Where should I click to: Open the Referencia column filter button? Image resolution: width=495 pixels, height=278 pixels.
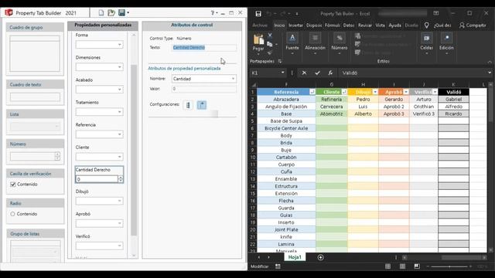(312, 92)
